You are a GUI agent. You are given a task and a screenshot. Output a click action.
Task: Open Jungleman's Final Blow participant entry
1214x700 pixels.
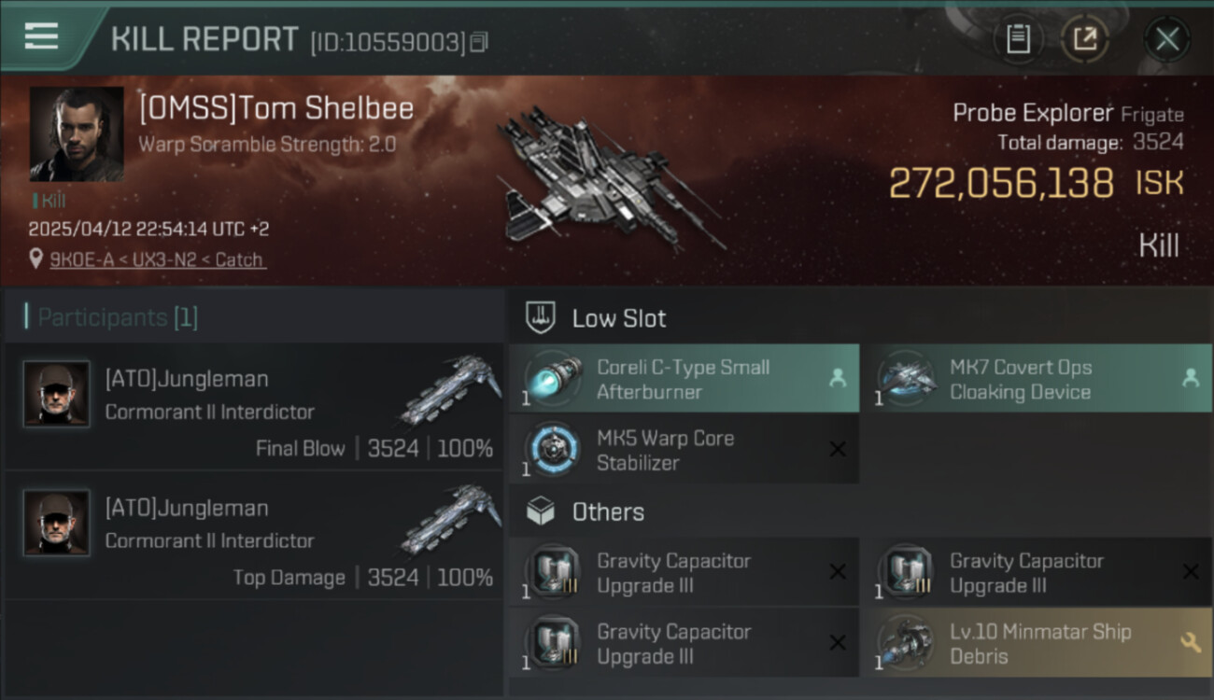[x=255, y=407]
